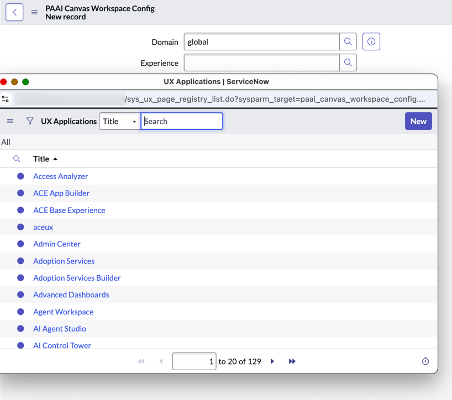The height and width of the screenshot is (400, 452).
Task: Select Access Analyzer row bullet
Action: coord(20,176)
